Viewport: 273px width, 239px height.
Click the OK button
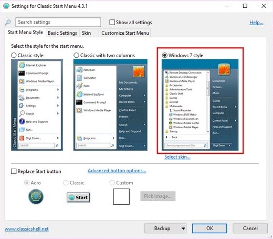[x=209, y=228]
